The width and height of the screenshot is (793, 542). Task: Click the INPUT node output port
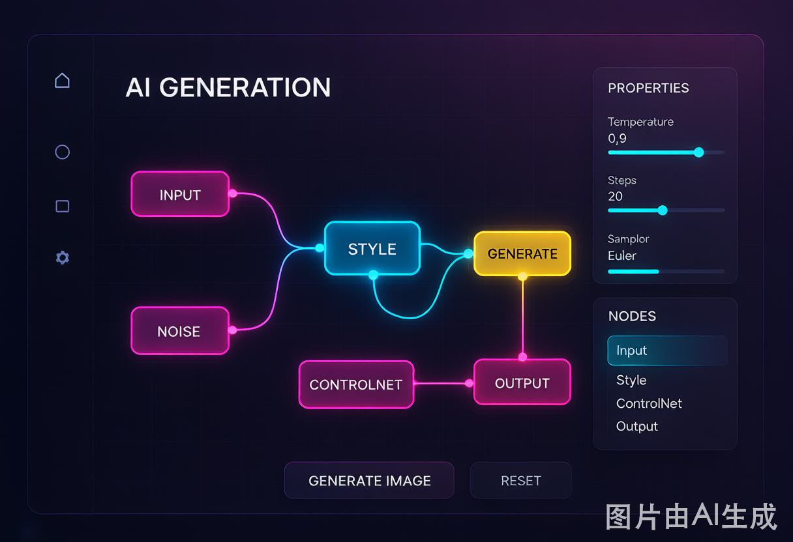coord(232,193)
